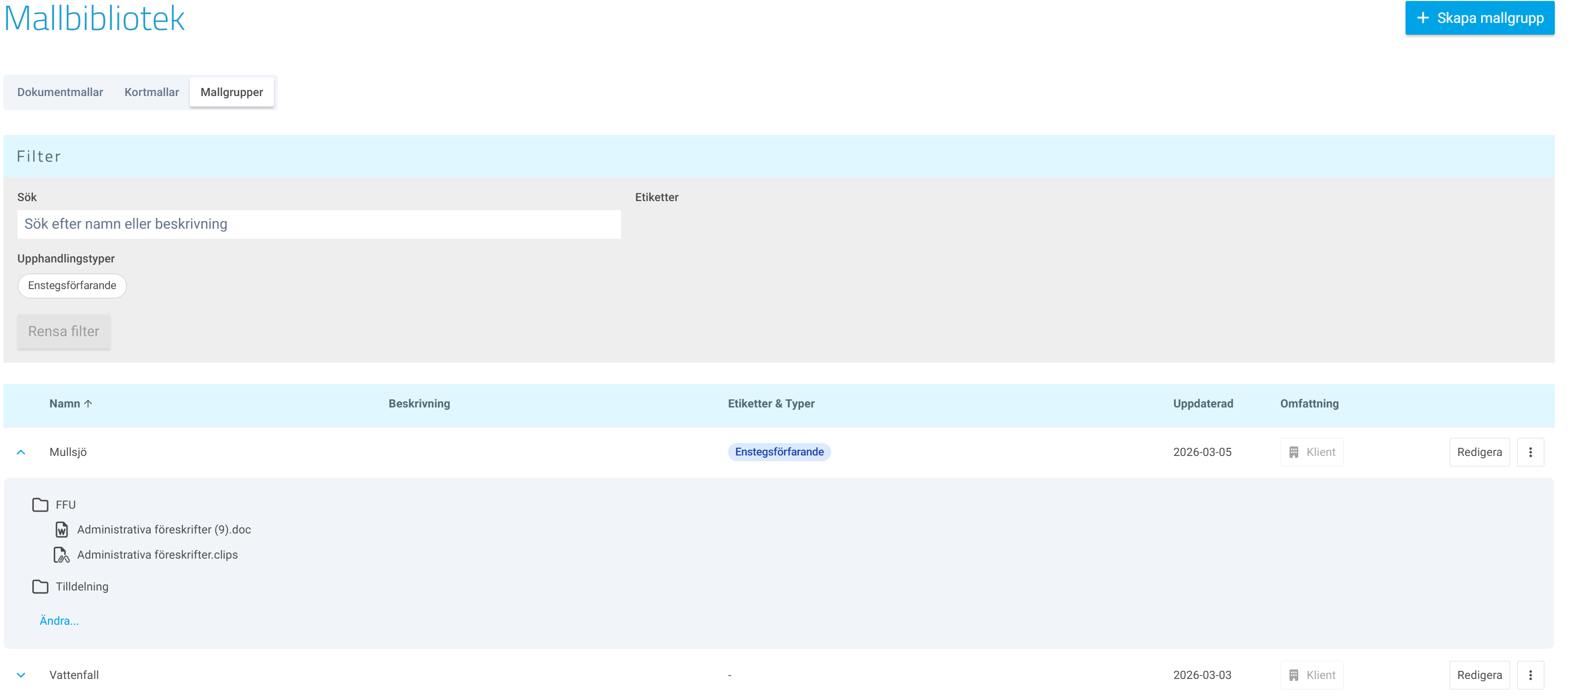1571x697 pixels.
Task: Click the Tilldelning folder icon
Action: click(40, 586)
